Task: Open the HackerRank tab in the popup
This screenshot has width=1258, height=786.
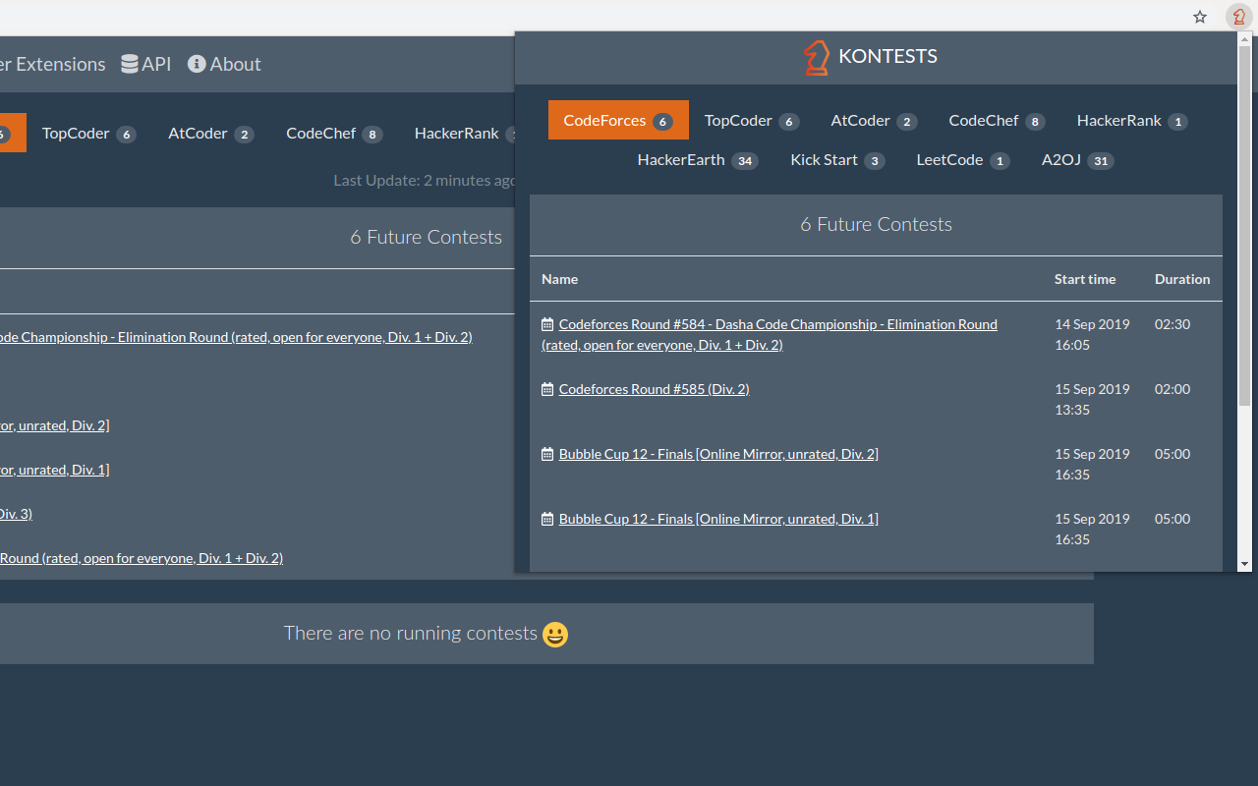Action: [x=1132, y=120]
